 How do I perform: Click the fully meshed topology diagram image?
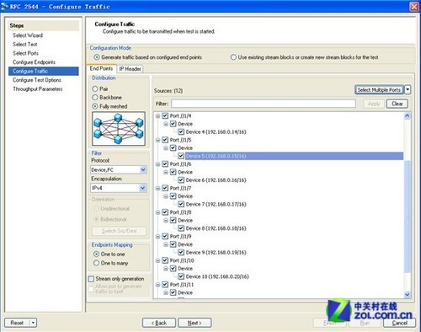(x=119, y=129)
